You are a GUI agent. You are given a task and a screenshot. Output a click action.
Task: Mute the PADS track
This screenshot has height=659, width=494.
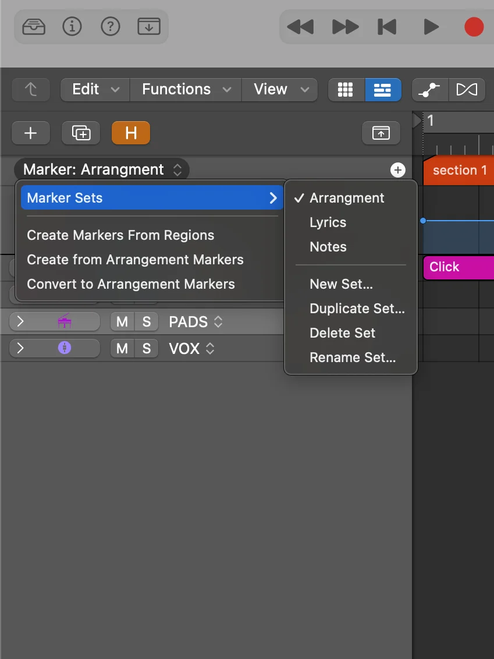click(122, 322)
